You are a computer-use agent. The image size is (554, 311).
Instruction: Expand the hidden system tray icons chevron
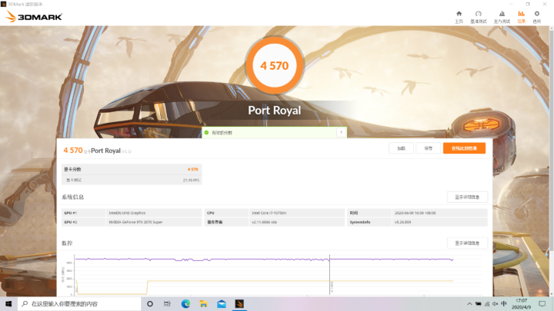point(469,303)
